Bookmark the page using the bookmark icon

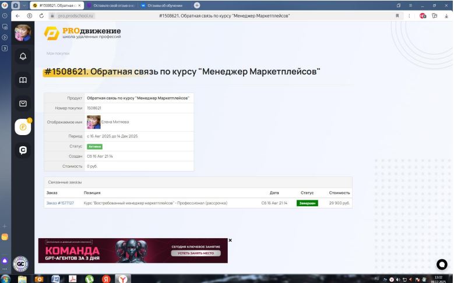pyautogui.click(x=397, y=15)
